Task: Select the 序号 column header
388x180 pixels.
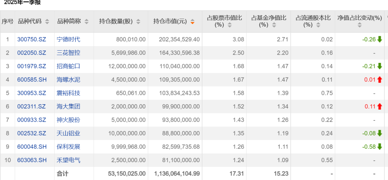Action: 8,21
